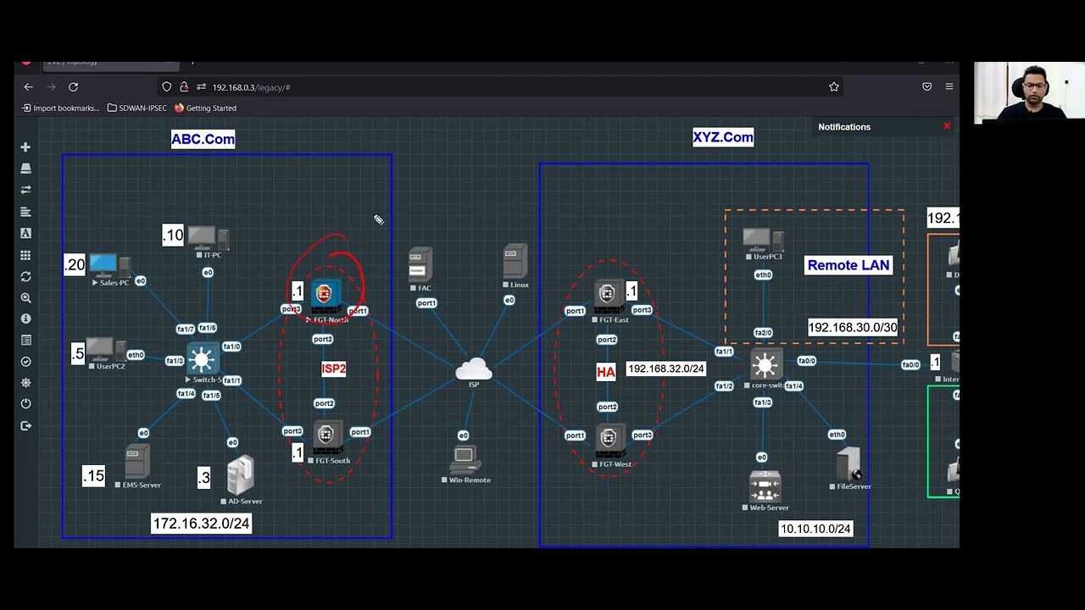Viewport: 1085px width, 610px height.
Task: Click the Remote LAN label
Action: pos(849,265)
